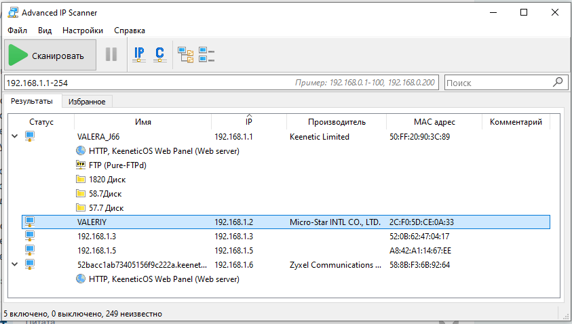Click the Keenetic Limited manufacturer cell
The width and height of the screenshot is (572, 324).
click(x=320, y=137)
